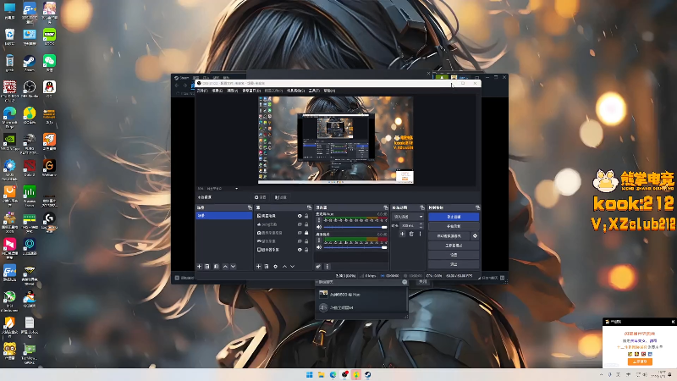Viewport: 677px width, 381px height.
Task: Open advanced audio properties in mixer footer
Action: pos(319,267)
